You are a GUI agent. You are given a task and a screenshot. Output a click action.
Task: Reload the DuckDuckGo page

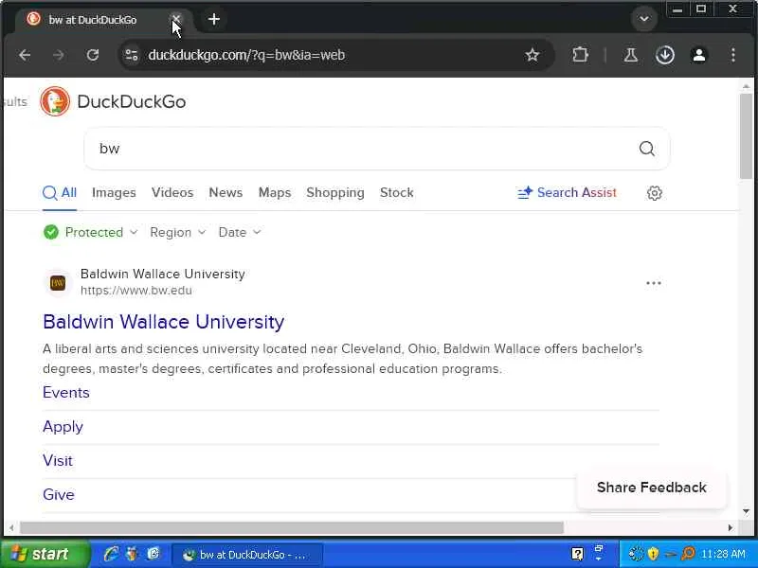92,55
